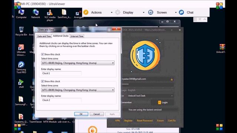237x133 pixels.
Task: Click the UltraViewer Screen capture icon
Action: point(151,12)
